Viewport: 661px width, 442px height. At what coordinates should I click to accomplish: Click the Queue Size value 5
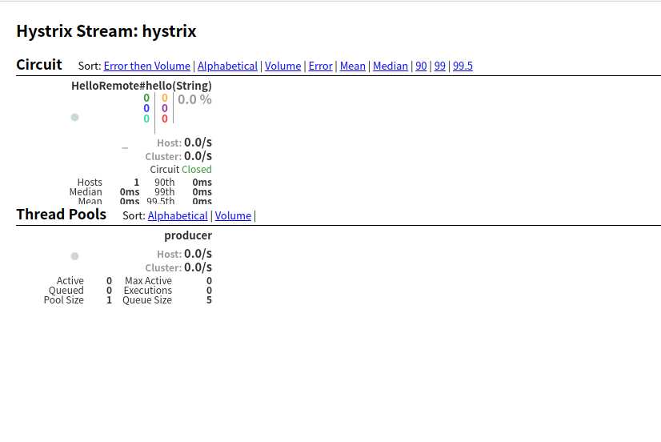(x=209, y=299)
